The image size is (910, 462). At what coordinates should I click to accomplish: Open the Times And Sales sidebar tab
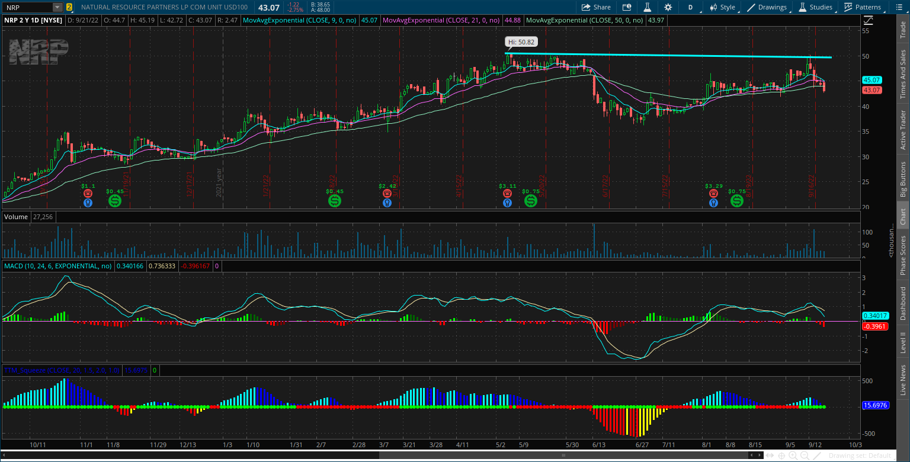click(x=903, y=74)
